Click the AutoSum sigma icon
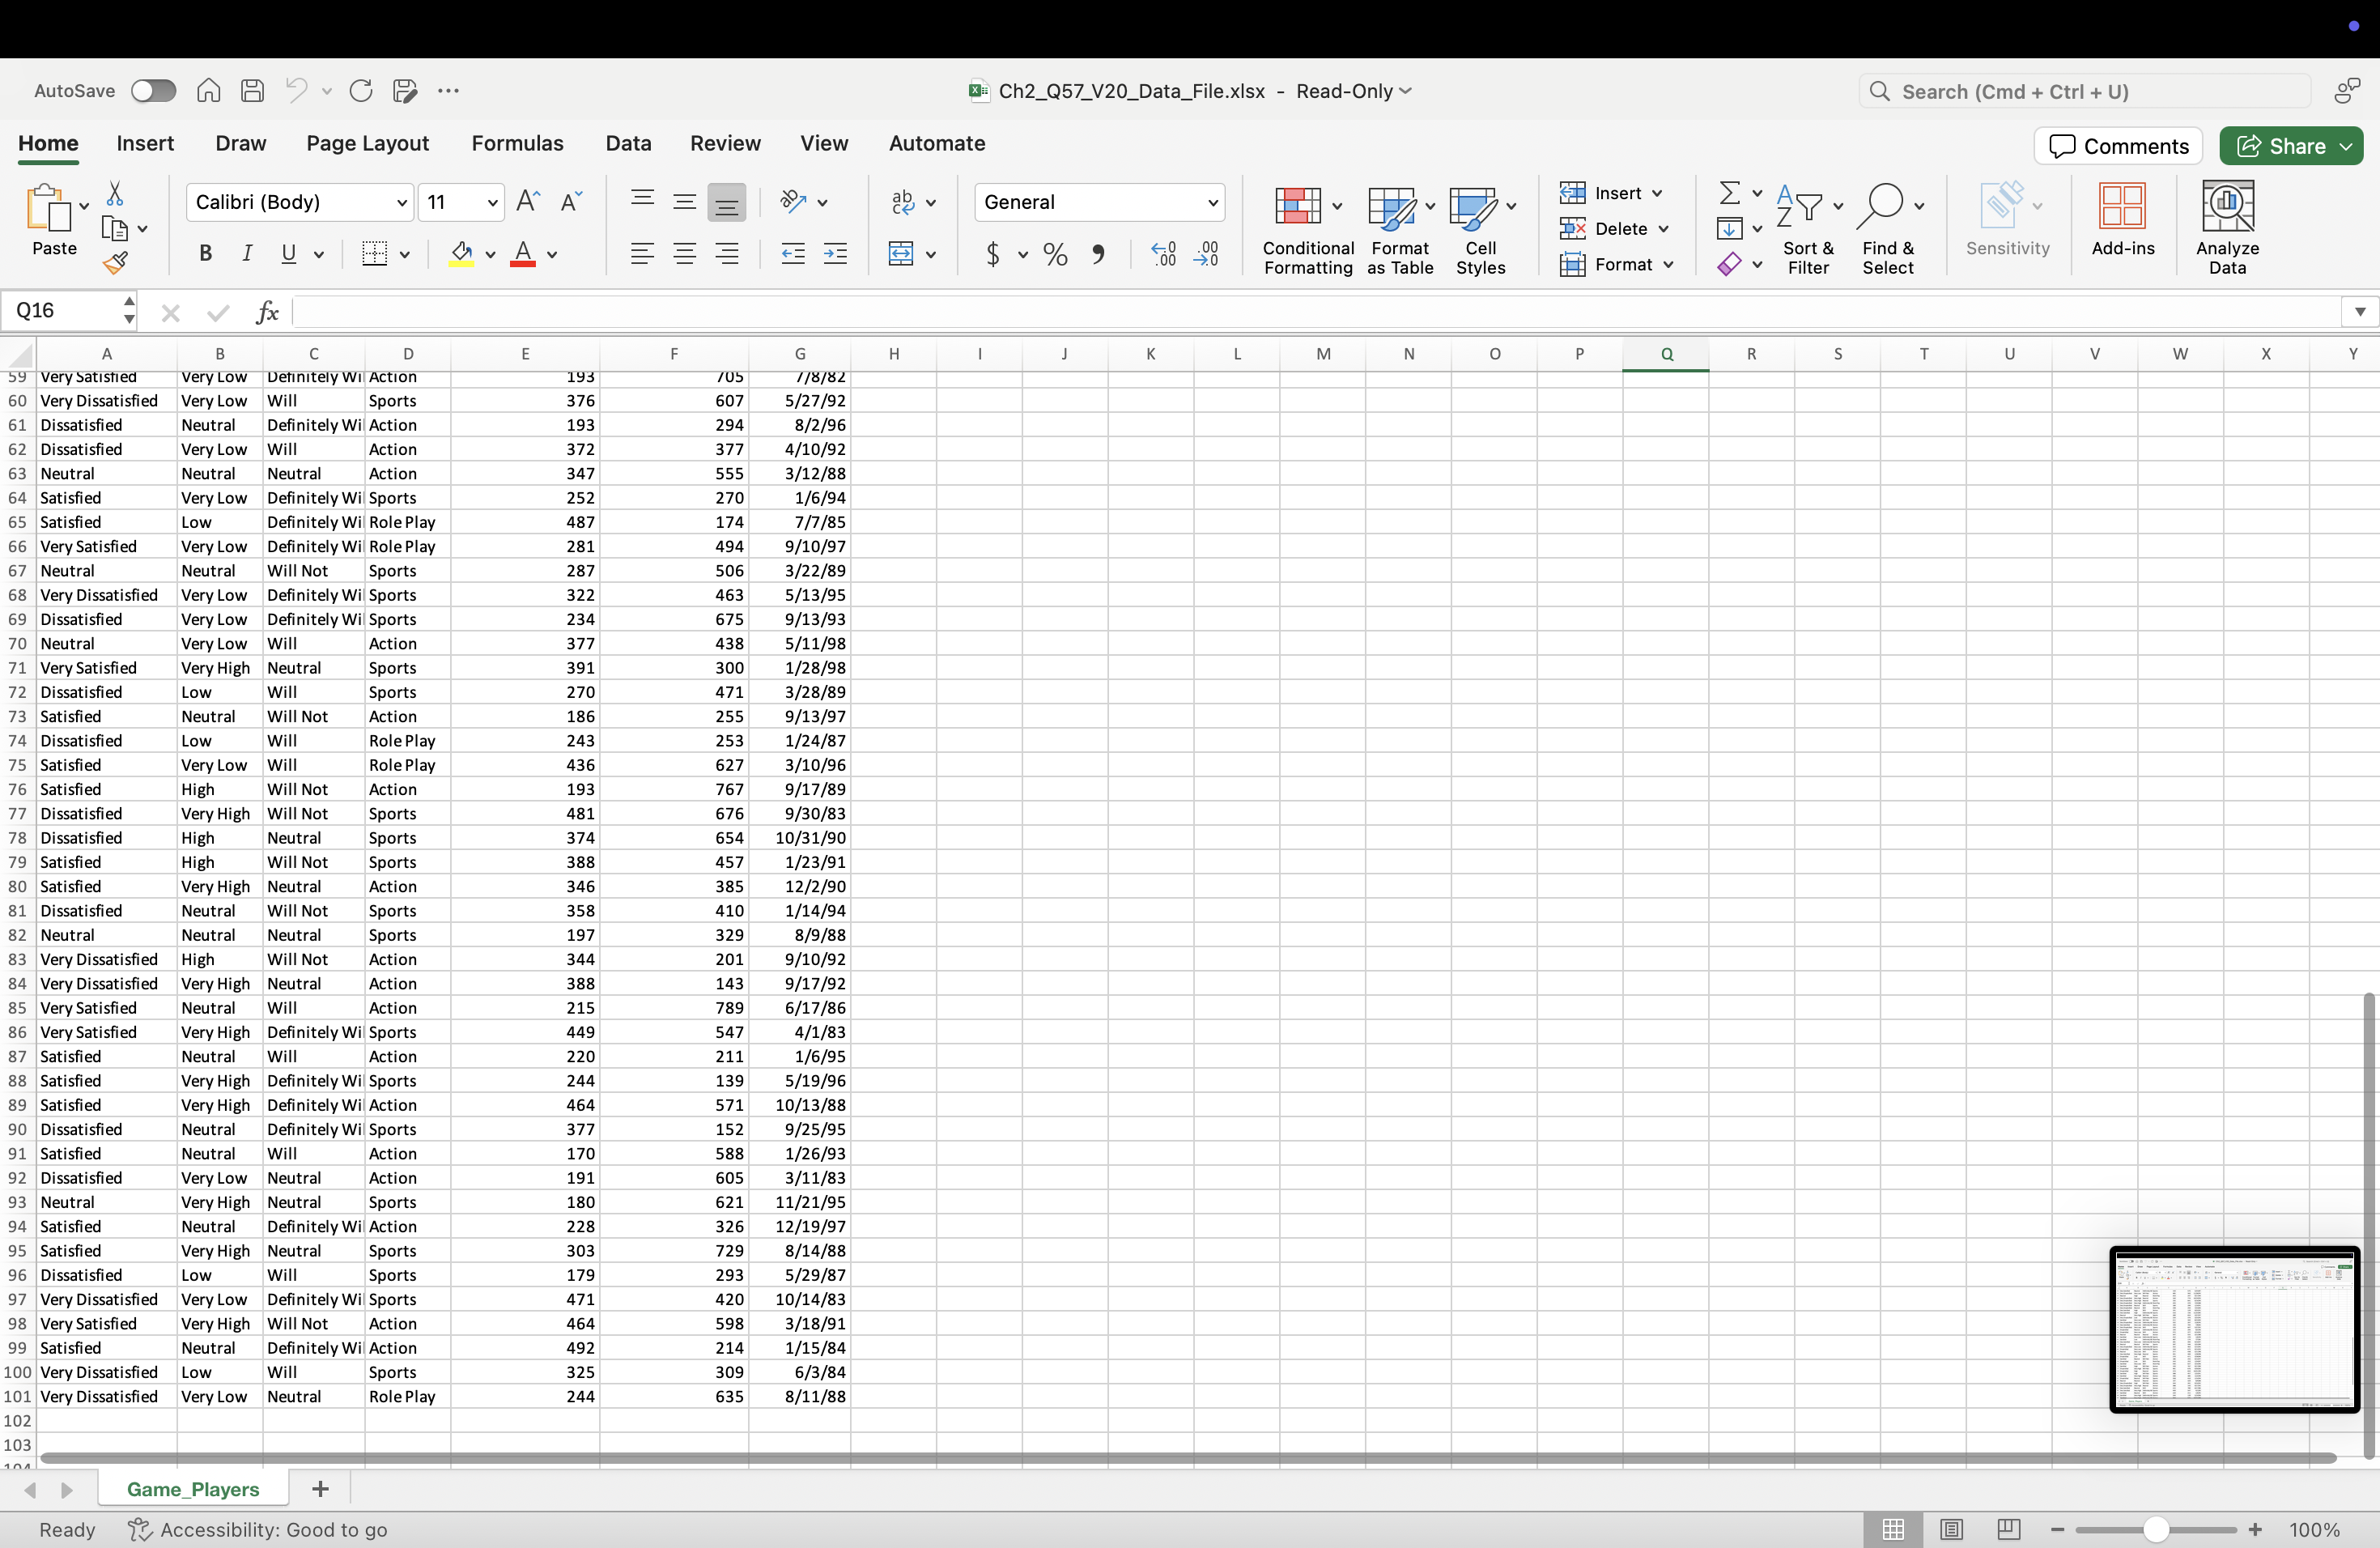This screenshot has width=2380, height=1548. pyautogui.click(x=1728, y=192)
